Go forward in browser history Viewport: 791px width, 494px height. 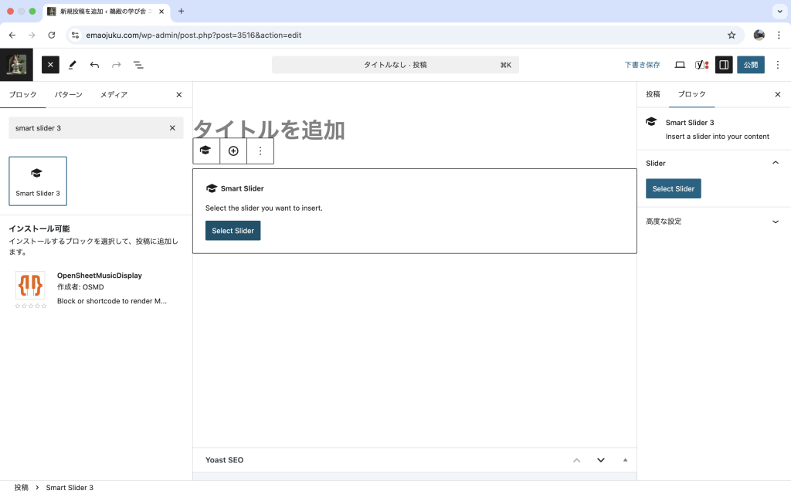tap(32, 35)
